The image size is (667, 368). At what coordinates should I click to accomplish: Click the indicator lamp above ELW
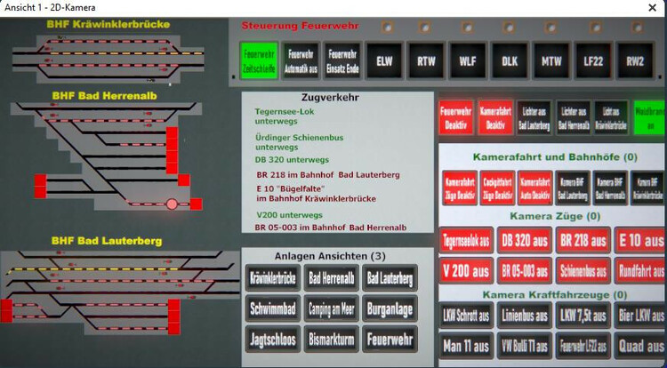(387, 28)
